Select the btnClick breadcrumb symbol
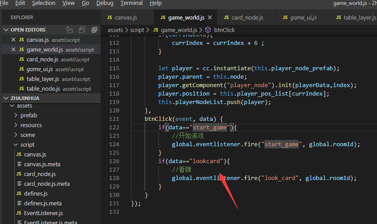Screen dimensions: 377x224 pos(224,30)
